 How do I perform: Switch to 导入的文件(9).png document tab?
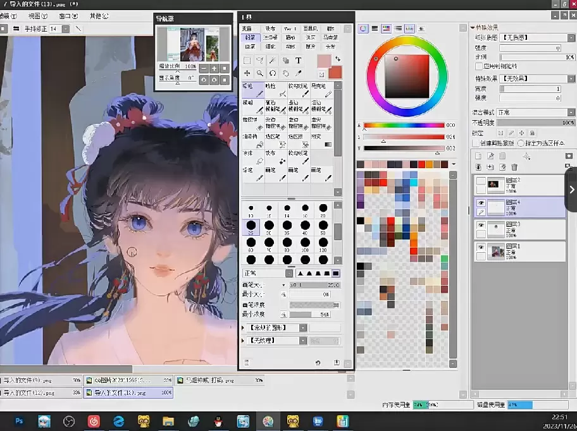(x=41, y=380)
